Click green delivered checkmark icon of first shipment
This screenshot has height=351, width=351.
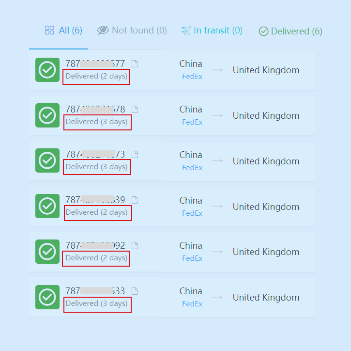47,70
